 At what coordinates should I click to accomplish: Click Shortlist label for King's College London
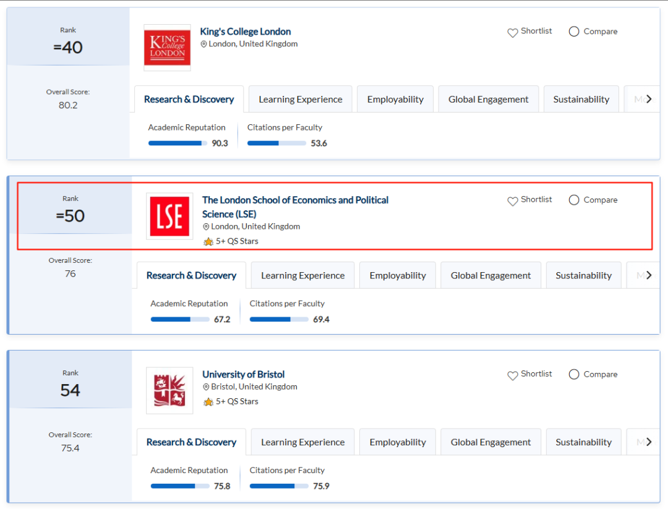[536, 31]
